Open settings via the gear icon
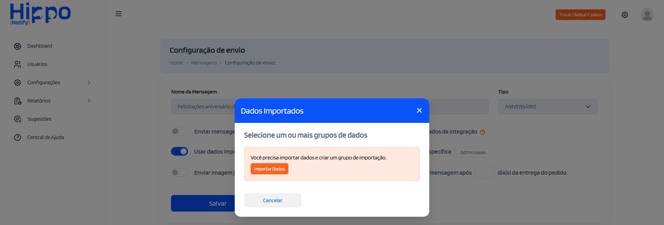Image resolution: width=664 pixels, height=225 pixels. pyautogui.click(x=625, y=14)
